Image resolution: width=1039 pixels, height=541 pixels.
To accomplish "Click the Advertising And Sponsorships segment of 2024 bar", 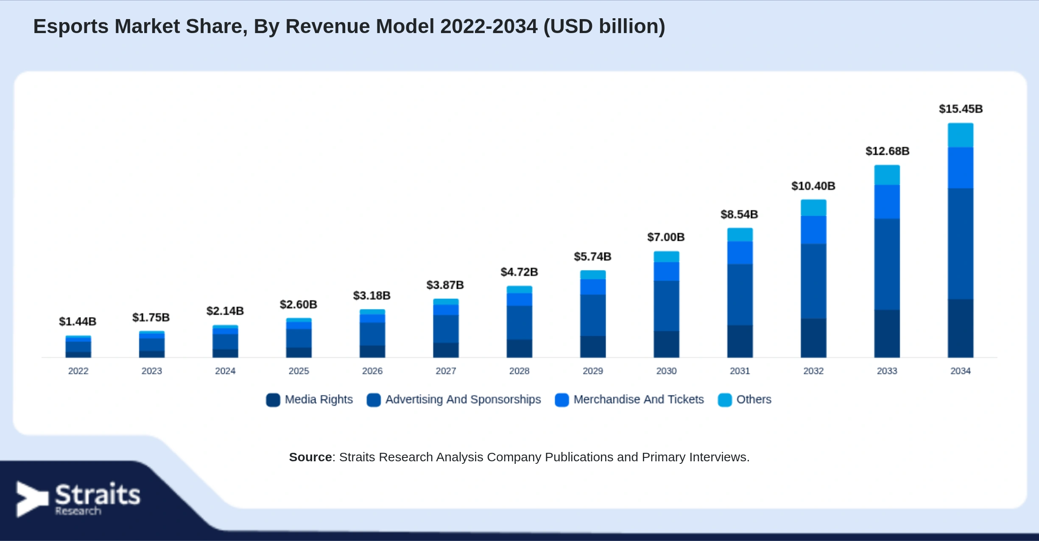I will pyautogui.click(x=225, y=342).
